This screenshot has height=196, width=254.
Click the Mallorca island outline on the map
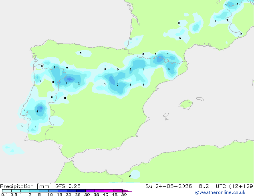point(185,104)
